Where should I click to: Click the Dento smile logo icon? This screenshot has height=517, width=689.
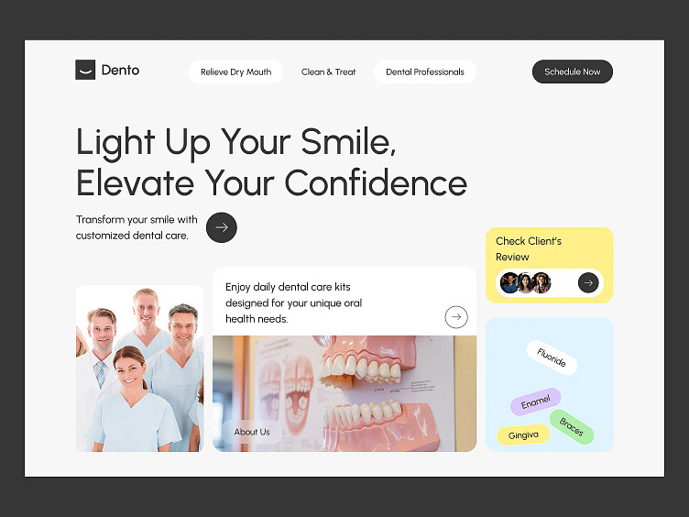85,70
